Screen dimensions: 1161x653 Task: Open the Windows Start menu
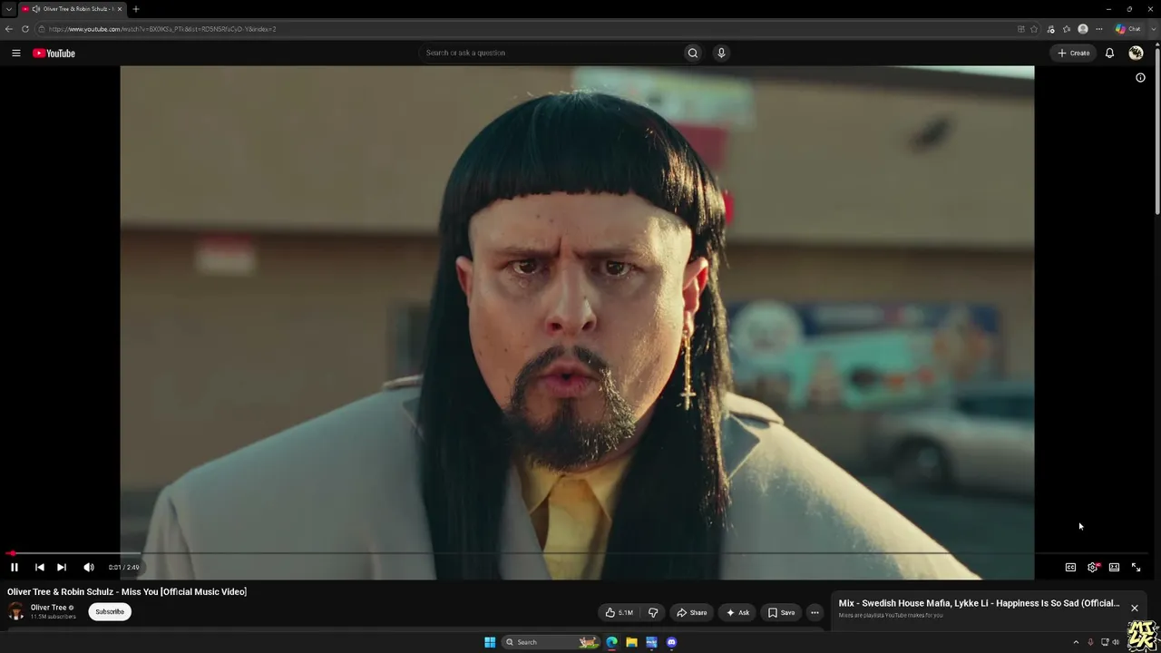tap(490, 642)
